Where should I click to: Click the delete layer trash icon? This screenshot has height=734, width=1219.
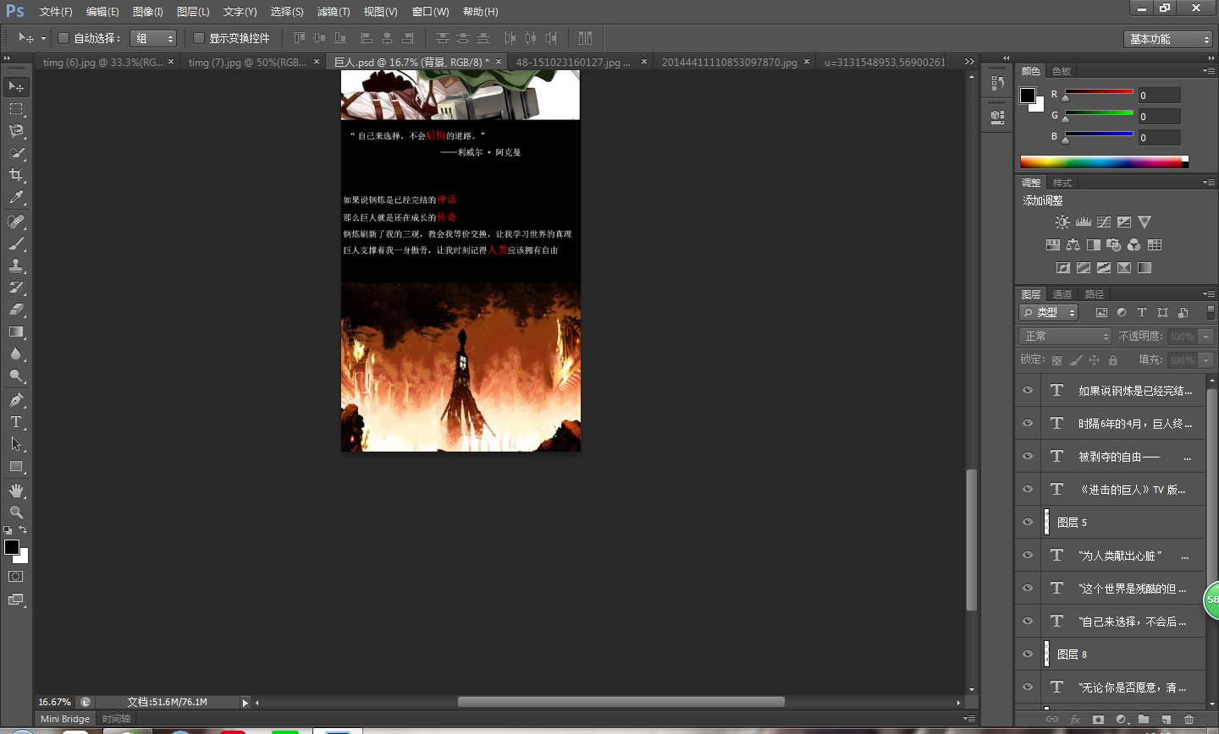(x=1189, y=720)
